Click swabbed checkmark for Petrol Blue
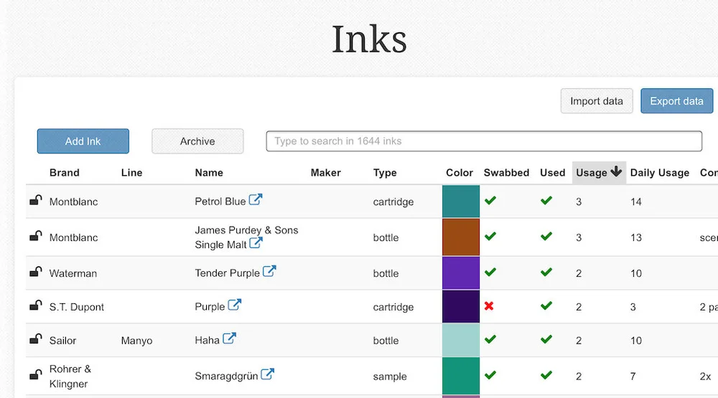718x398 pixels. [x=490, y=200]
